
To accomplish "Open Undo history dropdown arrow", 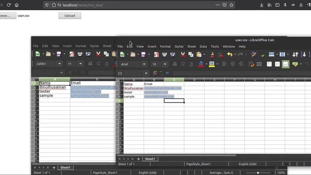I will pos(235,54).
